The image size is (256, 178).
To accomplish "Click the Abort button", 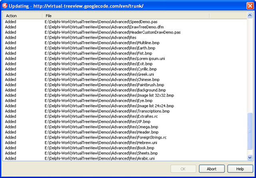I will (x=212, y=169).
